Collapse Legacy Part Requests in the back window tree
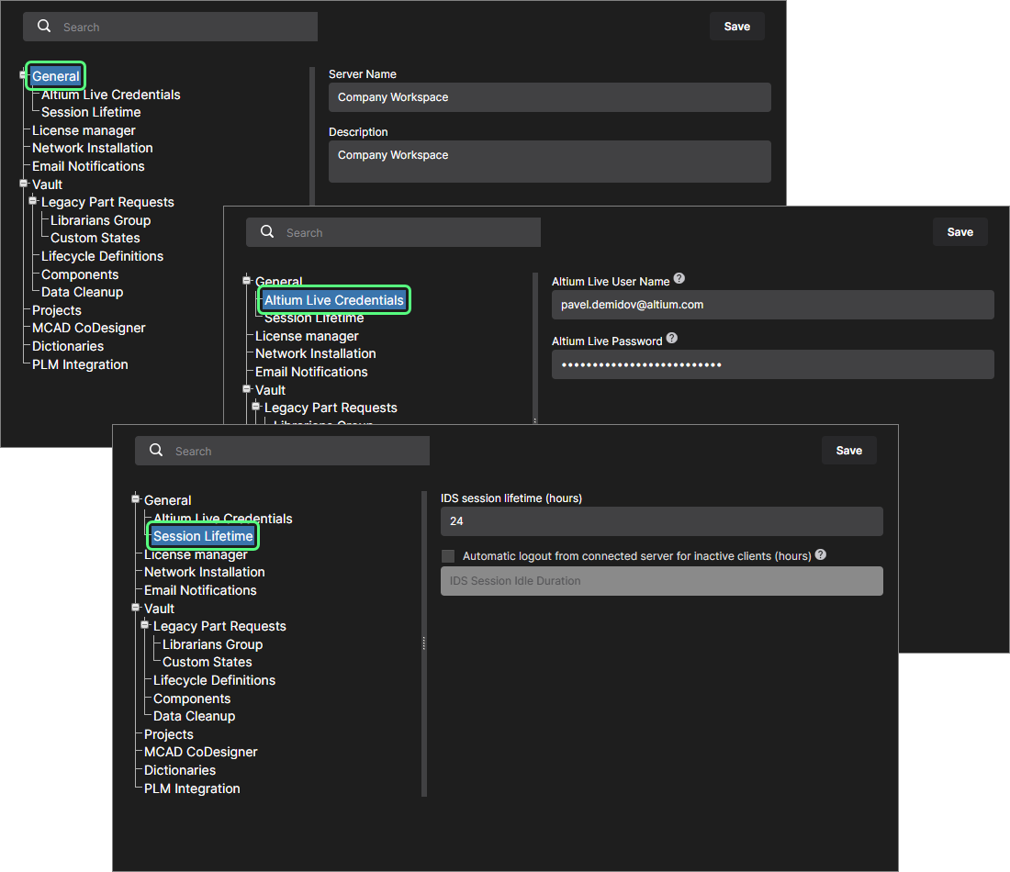Screen dimensions: 1010x872 pos(32,201)
